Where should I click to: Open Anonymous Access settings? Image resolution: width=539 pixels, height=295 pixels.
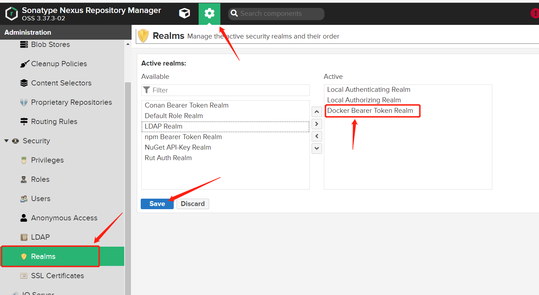pyautogui.click(x=64, y=218)
